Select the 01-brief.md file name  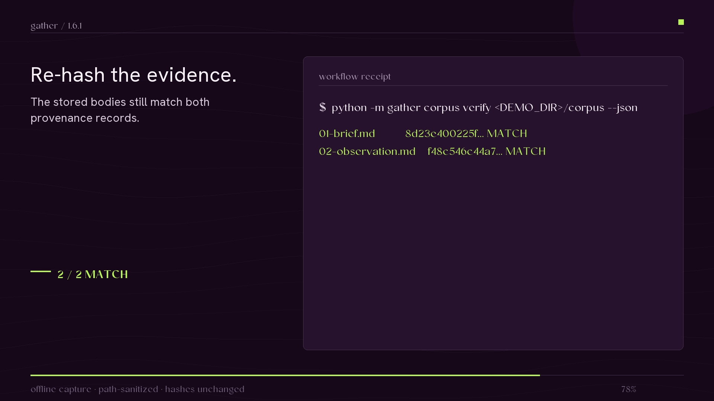click(347, 134)
